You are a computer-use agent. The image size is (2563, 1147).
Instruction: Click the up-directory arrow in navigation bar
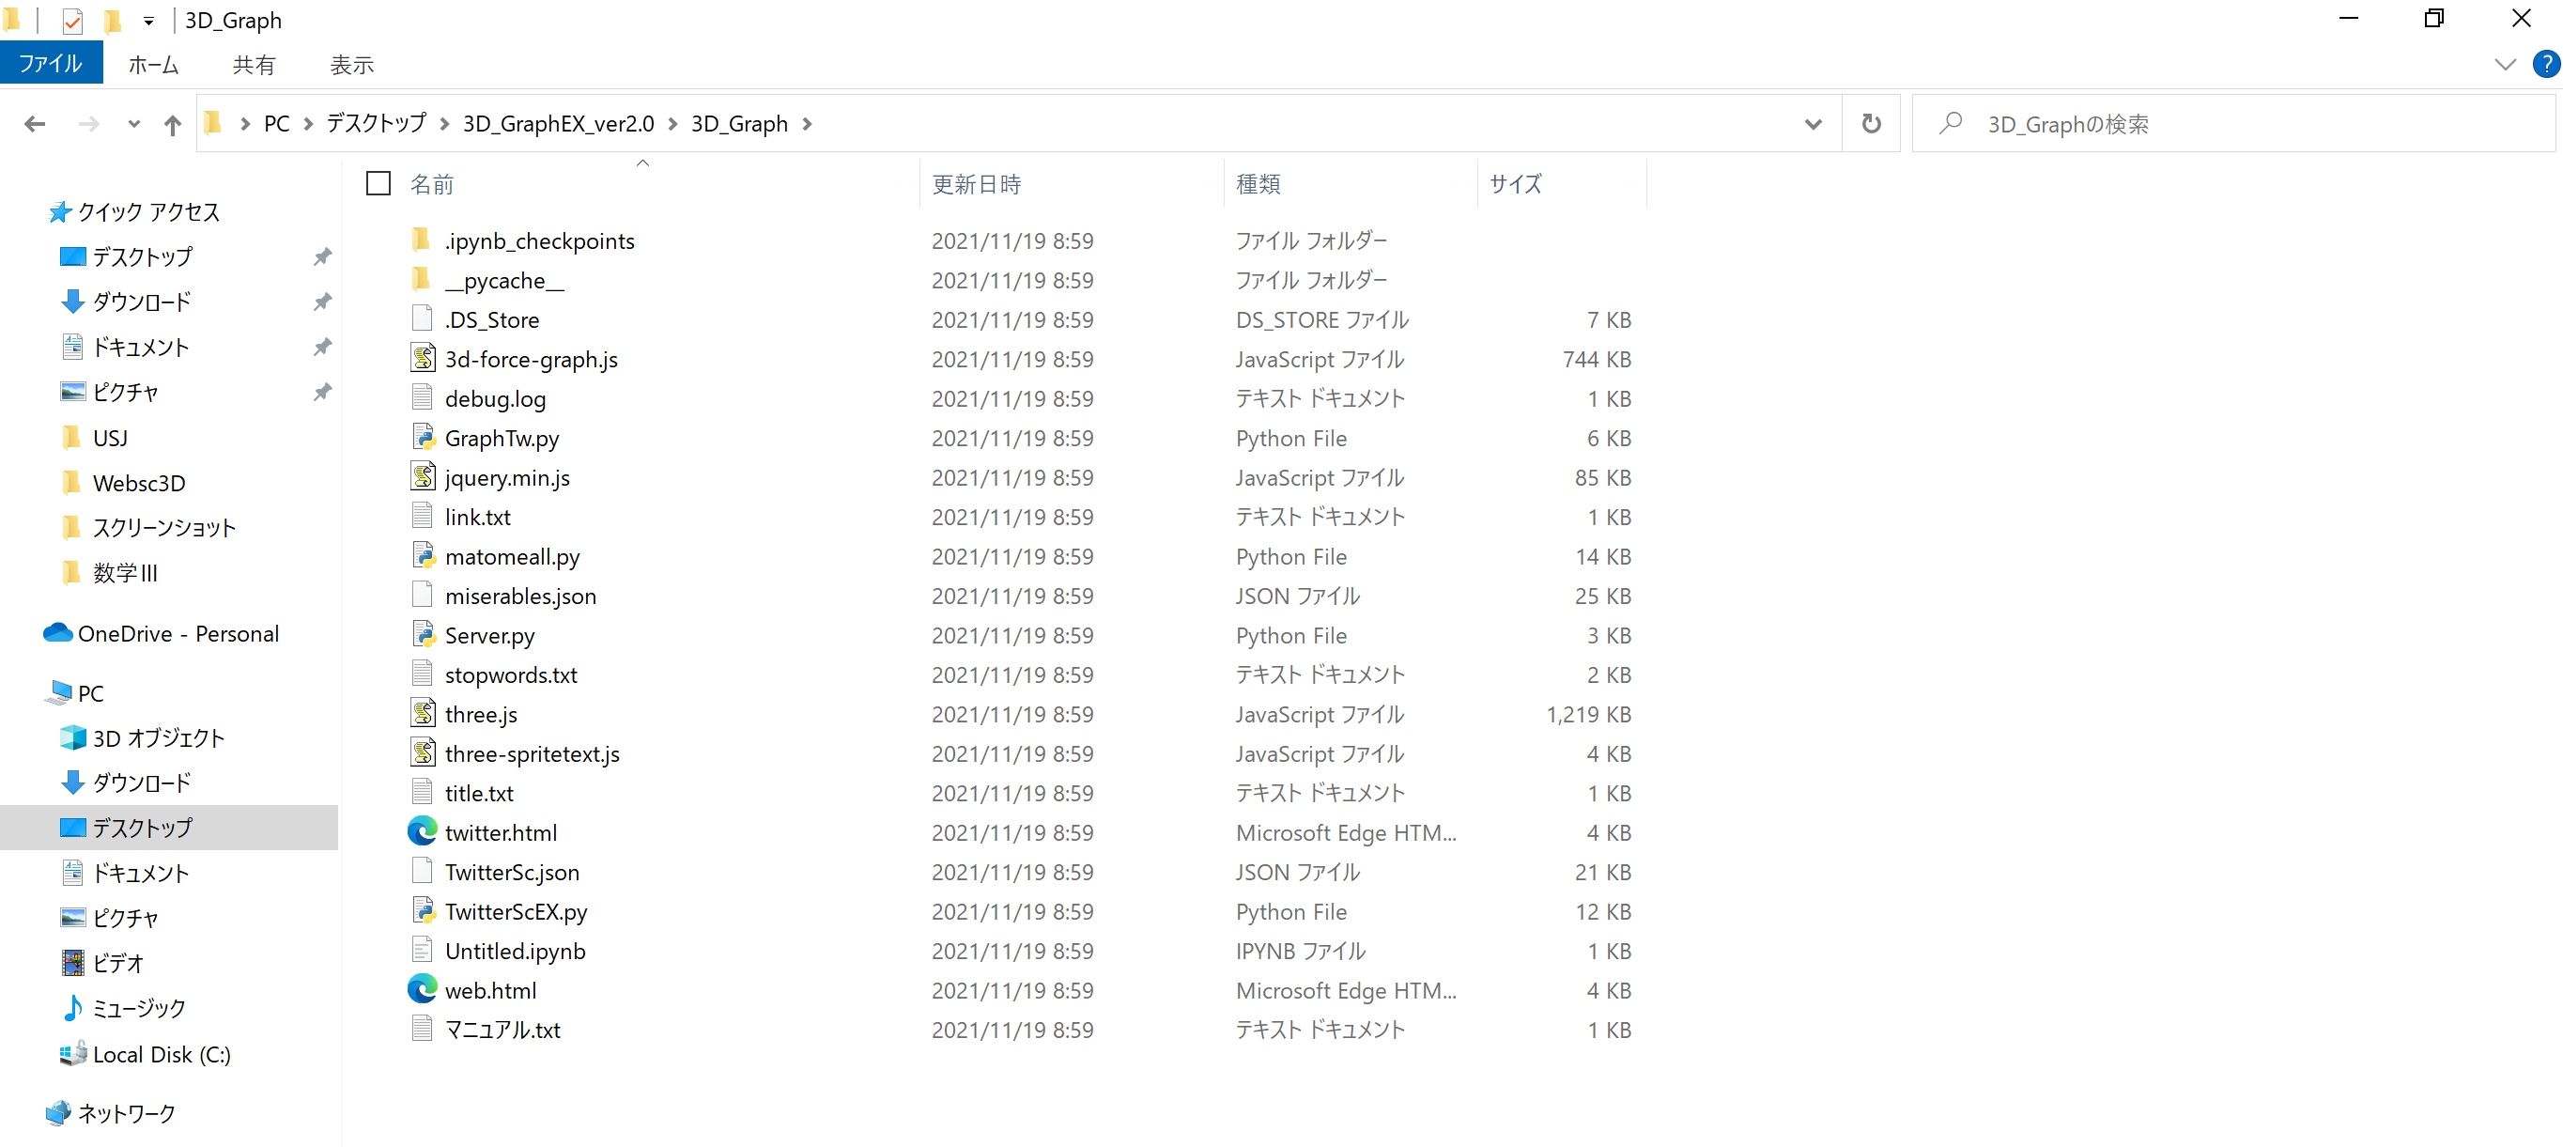coord(172,124)
